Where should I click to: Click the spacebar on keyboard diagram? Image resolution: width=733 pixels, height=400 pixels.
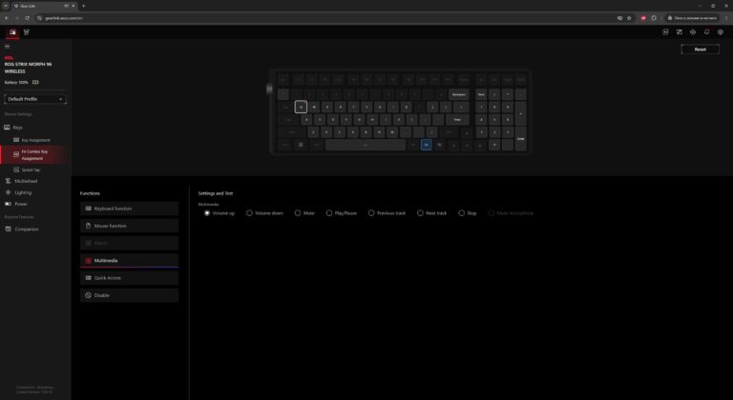coord(366,145)
